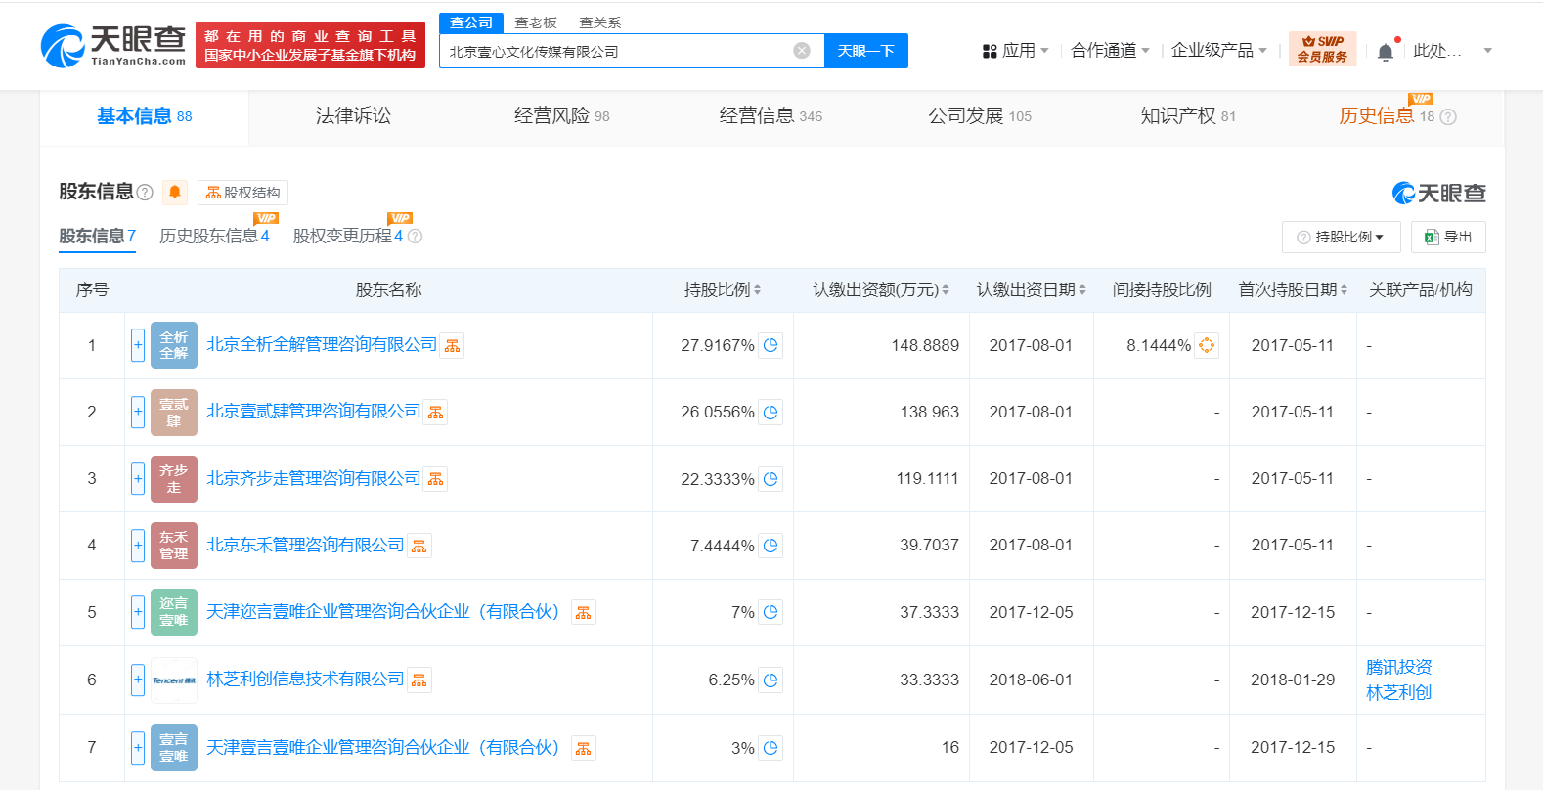The image size is (1543, 790).
Task: Expand row 2 北京壹贰肆 with plus
Action: pyautogui.click(x=138, y=412)
